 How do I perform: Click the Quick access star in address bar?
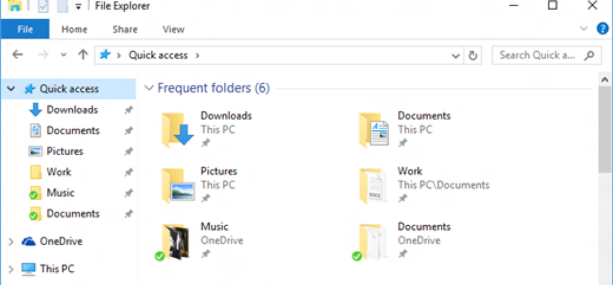click(105, 55)
